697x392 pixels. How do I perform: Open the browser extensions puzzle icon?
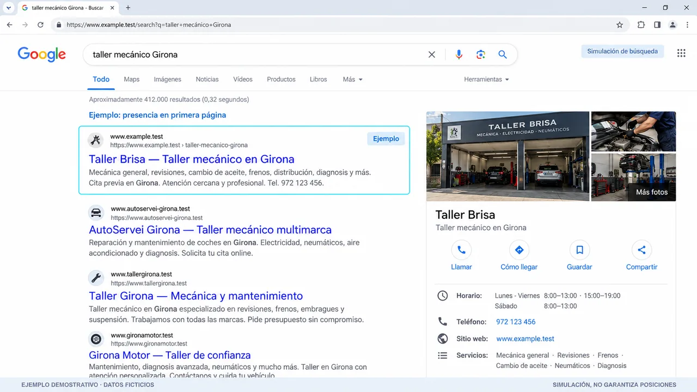(641, 24)
